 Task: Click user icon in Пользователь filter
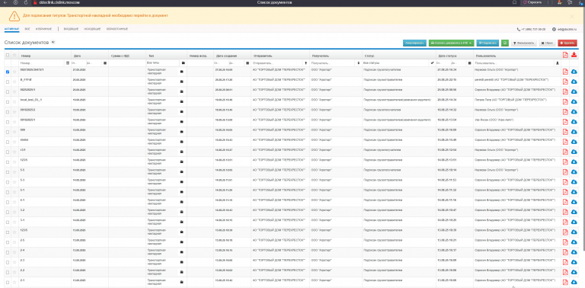click(x=557, y=63)
